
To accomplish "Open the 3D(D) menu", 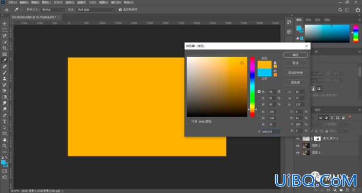I will (x=92, y=2).
